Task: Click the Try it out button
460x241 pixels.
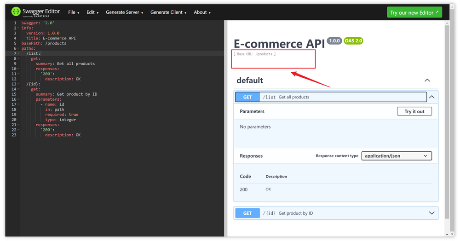Action: 414,111
